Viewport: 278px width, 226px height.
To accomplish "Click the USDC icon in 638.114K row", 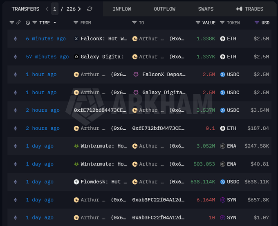I will point(222,182).
